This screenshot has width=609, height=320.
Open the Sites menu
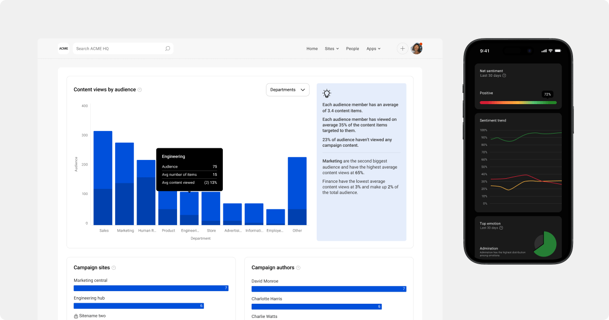[x=332, y=49]
